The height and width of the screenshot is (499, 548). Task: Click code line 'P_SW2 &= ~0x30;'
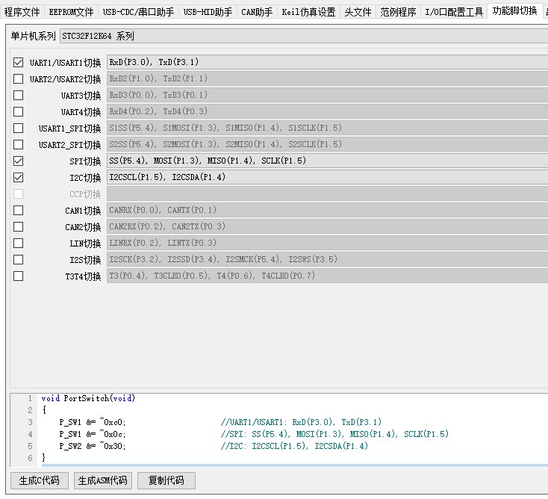point(93,446)
